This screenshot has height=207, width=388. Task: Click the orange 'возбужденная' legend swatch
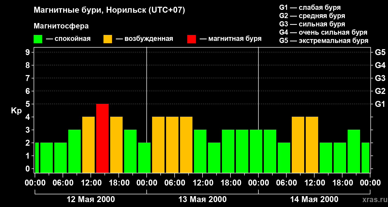pyautogui.click(x=108, y=39)
